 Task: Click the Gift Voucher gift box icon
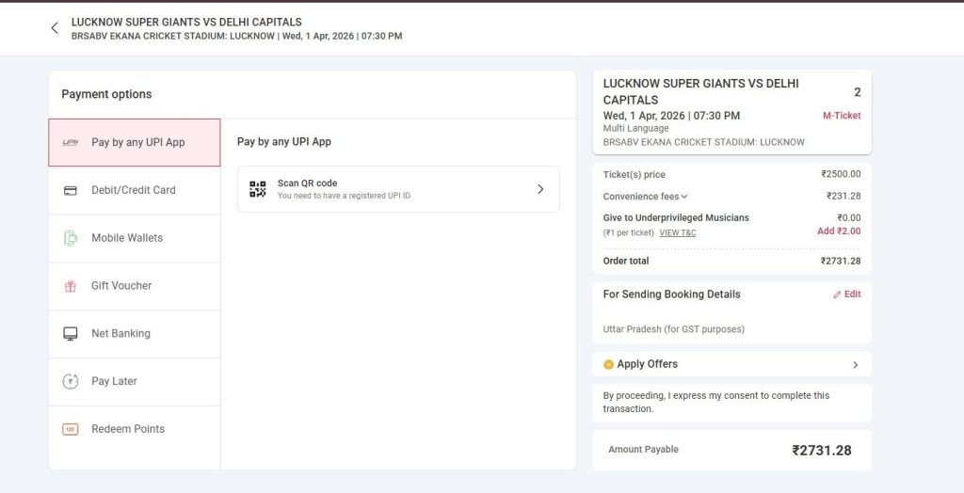pyautogui.click(x=70, y=286)
